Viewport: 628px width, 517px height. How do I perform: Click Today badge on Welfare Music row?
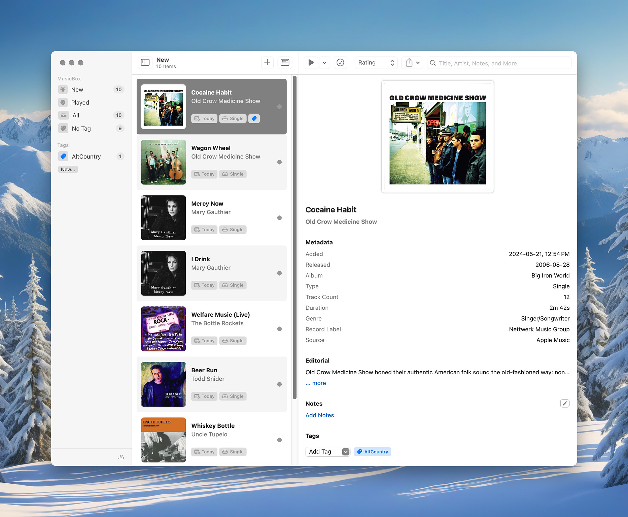204,341
